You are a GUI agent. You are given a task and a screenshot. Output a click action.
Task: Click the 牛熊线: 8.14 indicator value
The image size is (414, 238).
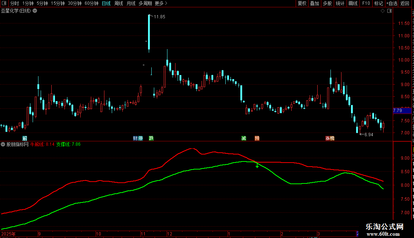(x=42, y=144)
